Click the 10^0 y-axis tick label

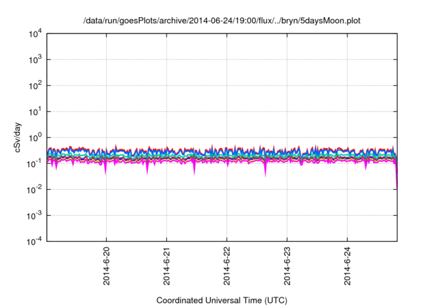36,138
